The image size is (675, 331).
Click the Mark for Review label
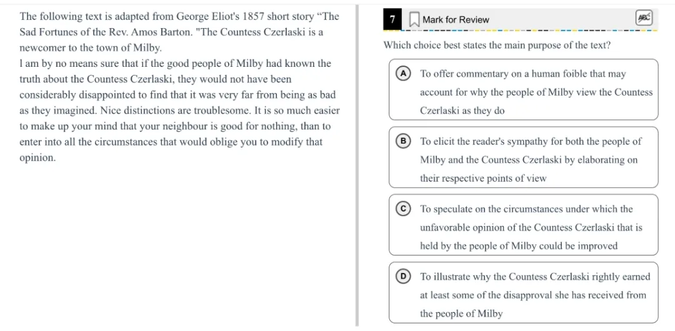[456, 20]
